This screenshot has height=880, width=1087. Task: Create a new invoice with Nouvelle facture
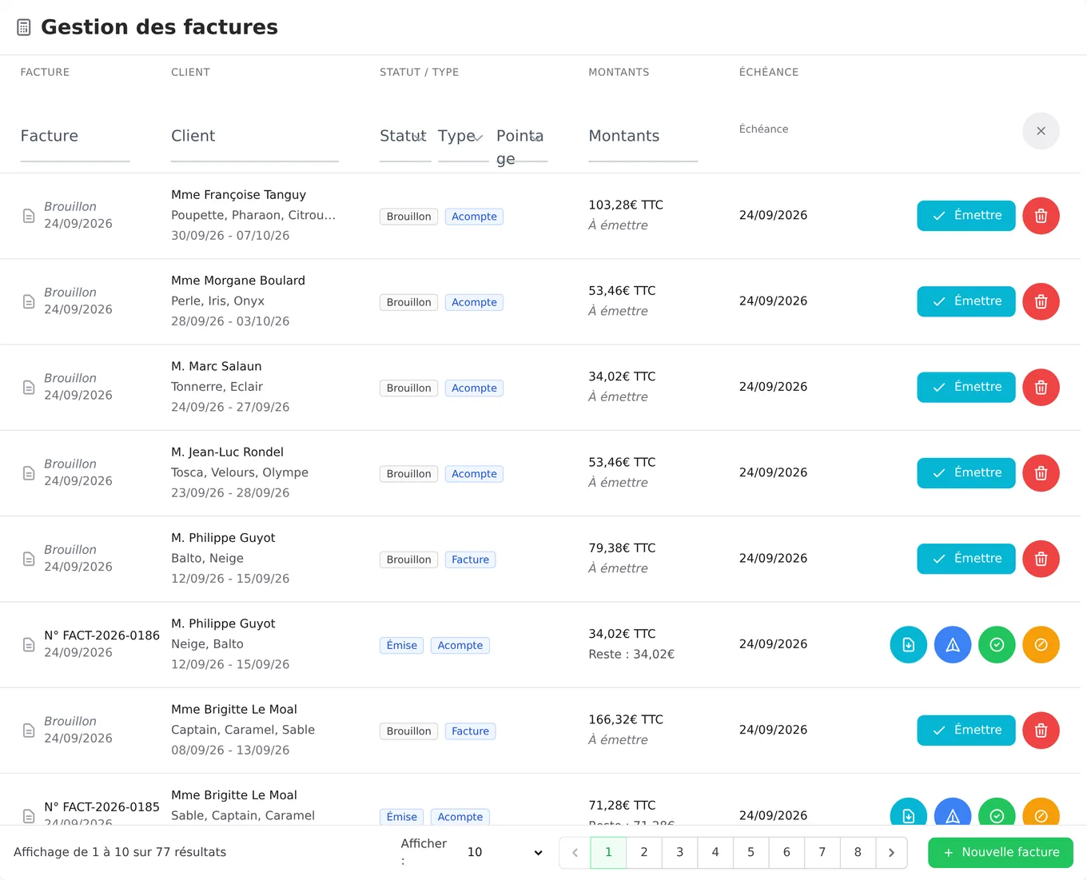[x=1001, y=853]
